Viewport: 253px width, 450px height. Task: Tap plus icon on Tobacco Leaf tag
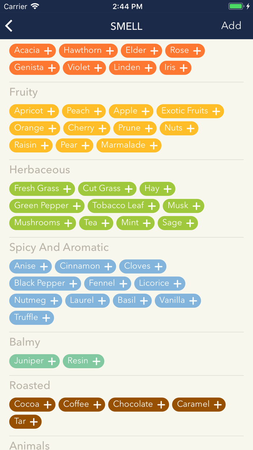pos(152,206)
